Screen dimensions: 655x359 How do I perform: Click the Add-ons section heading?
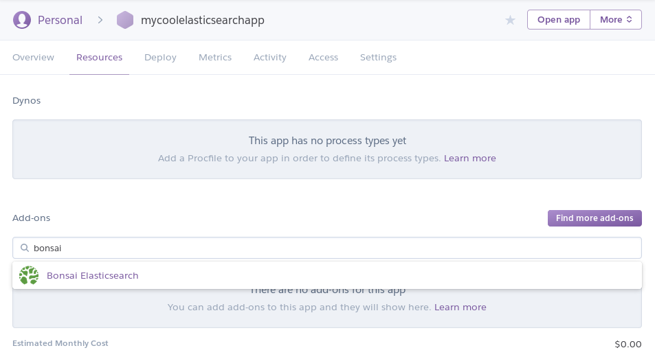tap(32, 218)
